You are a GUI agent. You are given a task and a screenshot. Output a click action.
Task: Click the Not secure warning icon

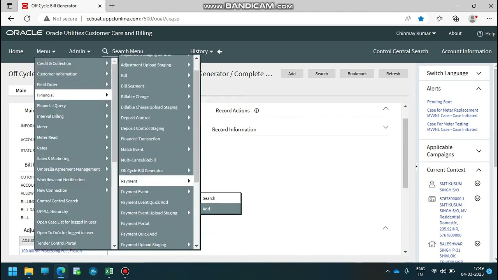pyautogui.click(x=47, y=18)
